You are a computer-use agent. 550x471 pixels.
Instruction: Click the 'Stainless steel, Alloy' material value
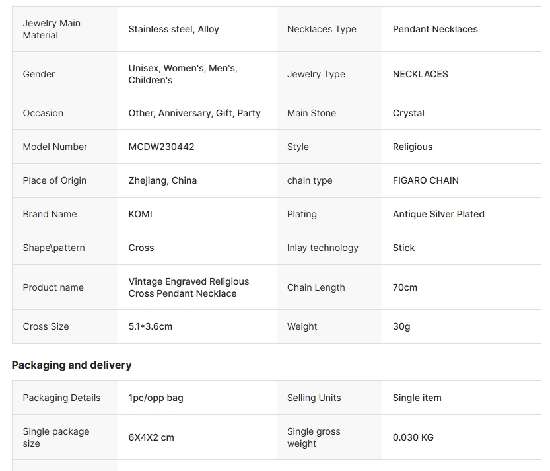click(174, 29)
